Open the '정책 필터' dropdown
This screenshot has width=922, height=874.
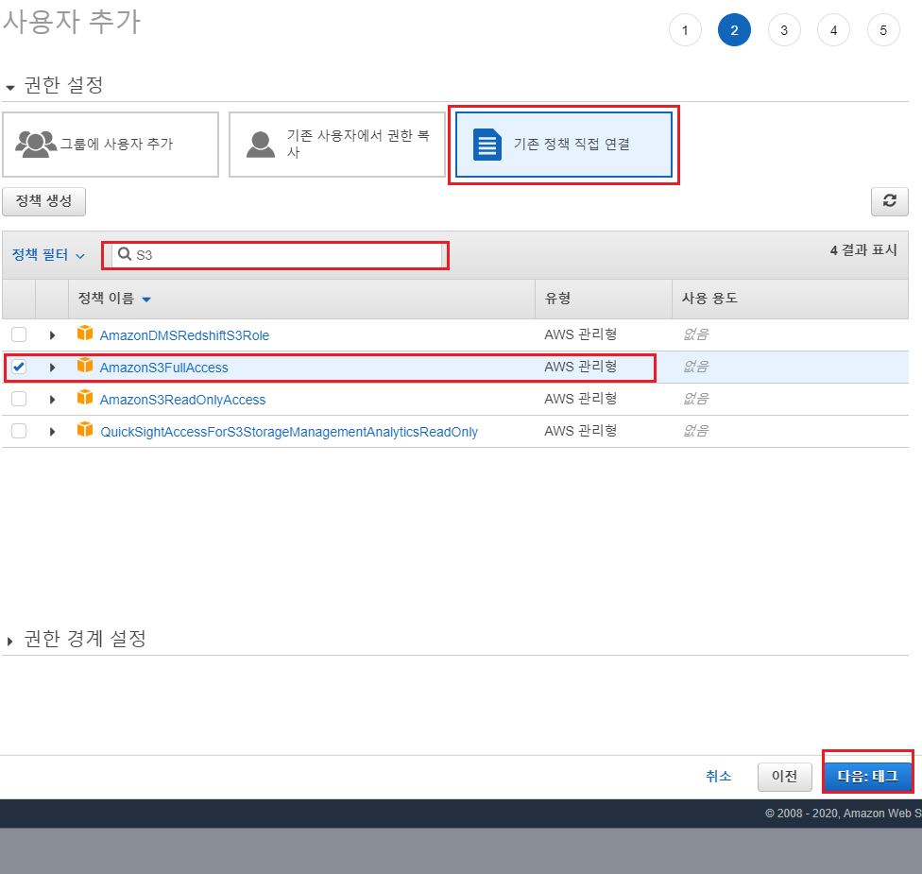[48, 255]
